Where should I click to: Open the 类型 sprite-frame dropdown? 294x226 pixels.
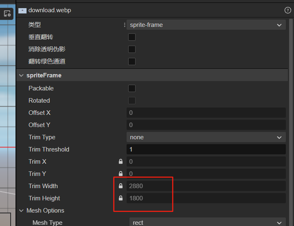pos(206,25)
